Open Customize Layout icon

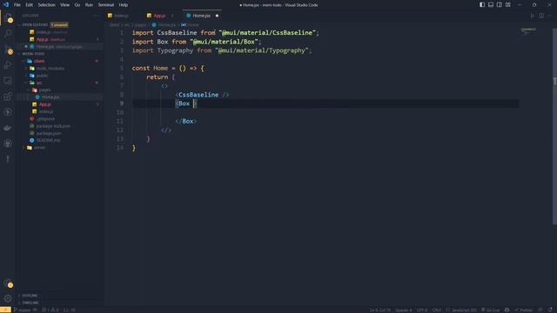pyautogui.click(x=508, y=5)
